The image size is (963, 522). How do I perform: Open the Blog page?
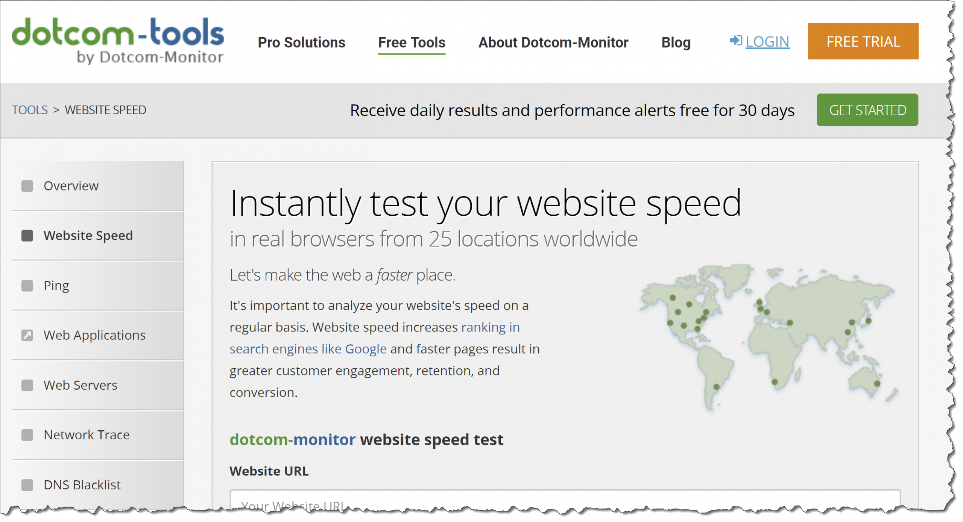[x=676, y=42]
